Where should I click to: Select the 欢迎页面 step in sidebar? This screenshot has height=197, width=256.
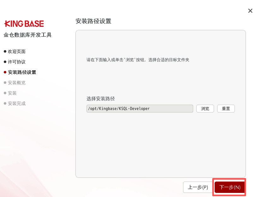click(17, 51)
